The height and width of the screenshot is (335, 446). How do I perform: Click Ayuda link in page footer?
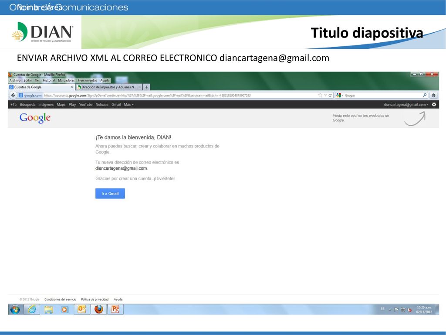118,299
